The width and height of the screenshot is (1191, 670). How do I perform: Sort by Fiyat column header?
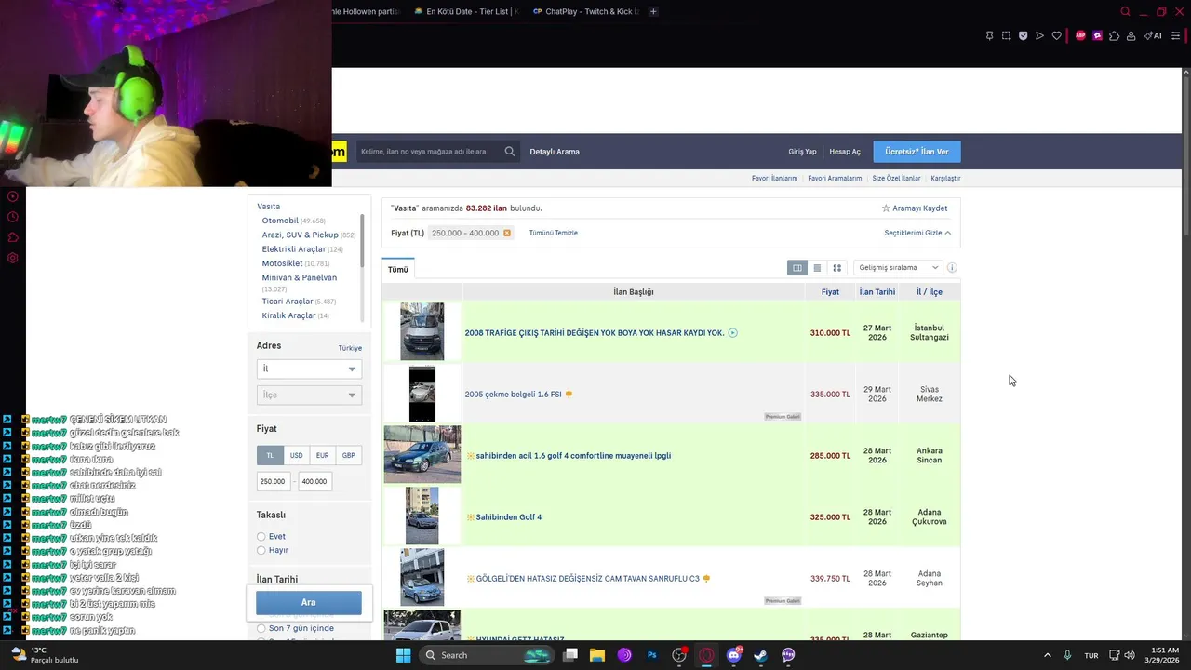click(830, 292)
